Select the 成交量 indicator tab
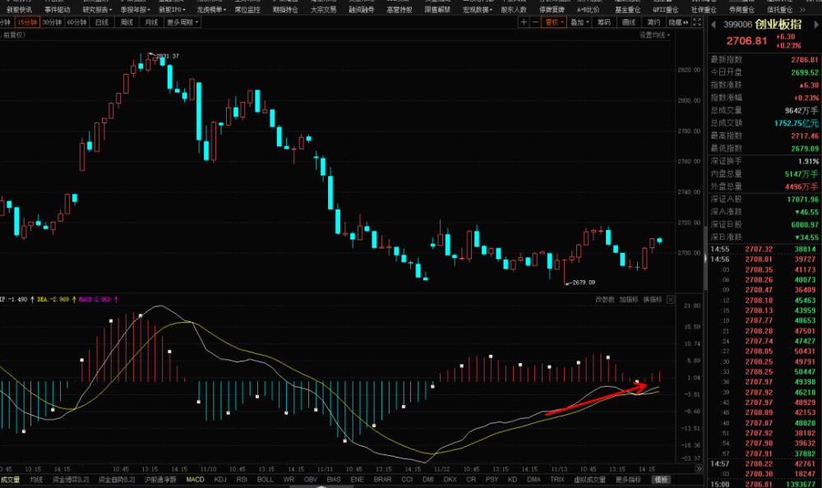This screenshot has width=822, height=488. pos(9,479)
